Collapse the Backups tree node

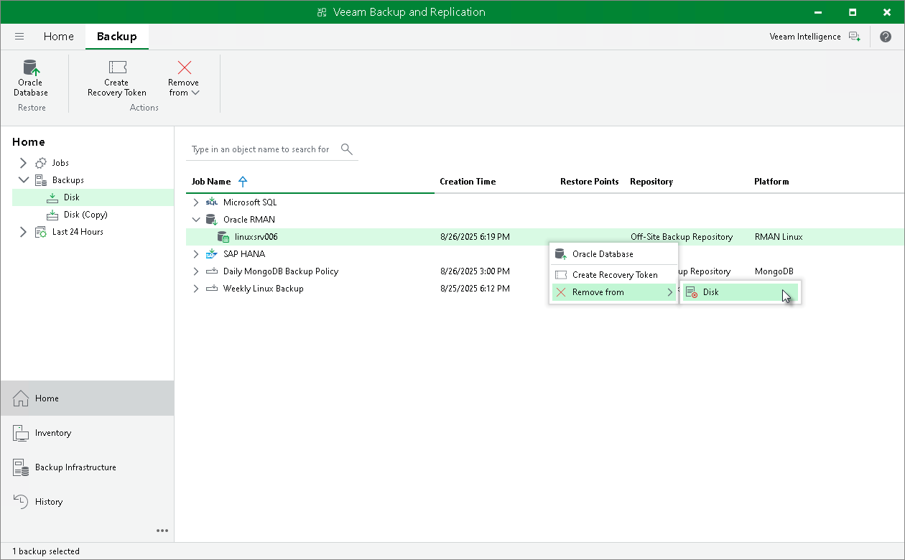[x=23, y=180]
